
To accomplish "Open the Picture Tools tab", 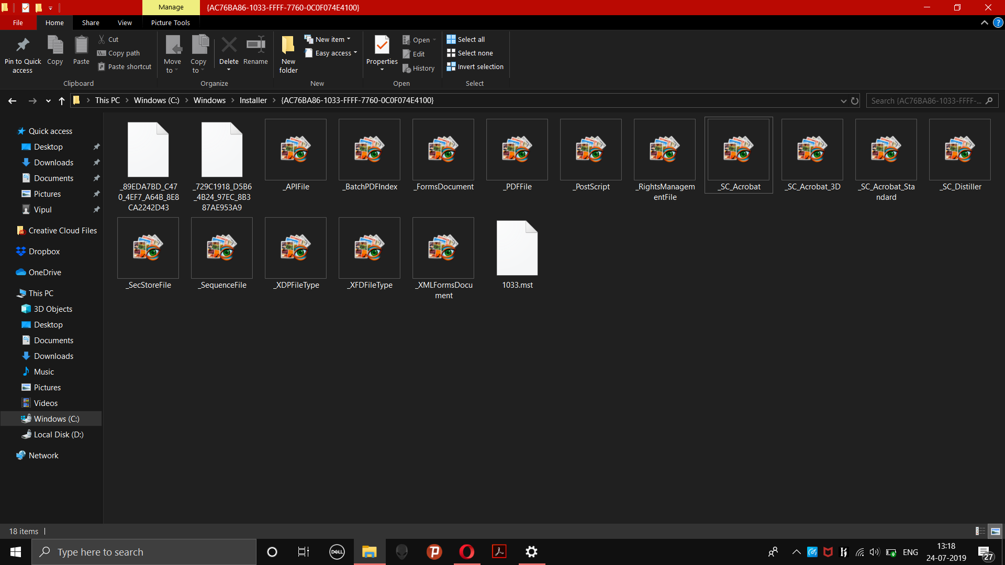I will pos(171,22).
